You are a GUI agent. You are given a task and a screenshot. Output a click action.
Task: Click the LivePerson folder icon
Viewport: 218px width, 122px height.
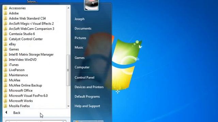point(5,70)
